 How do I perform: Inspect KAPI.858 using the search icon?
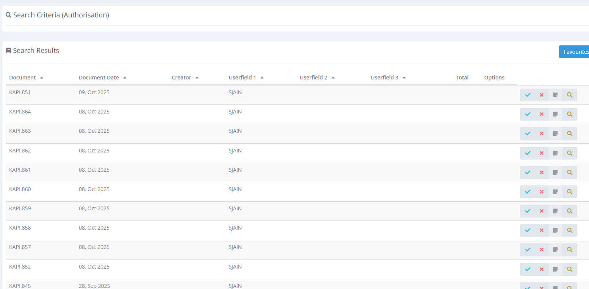569,230
